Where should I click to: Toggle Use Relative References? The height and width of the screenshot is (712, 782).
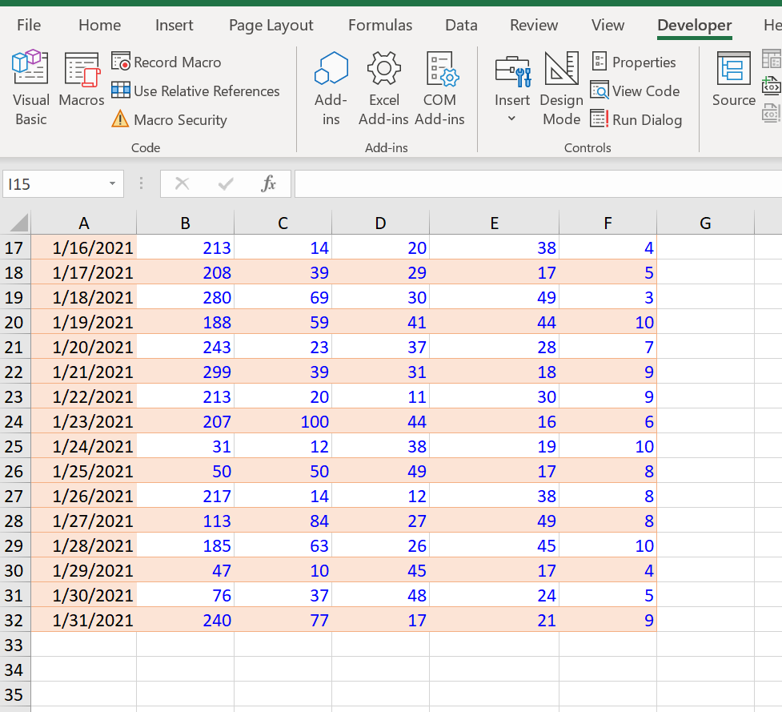point(196,91)
